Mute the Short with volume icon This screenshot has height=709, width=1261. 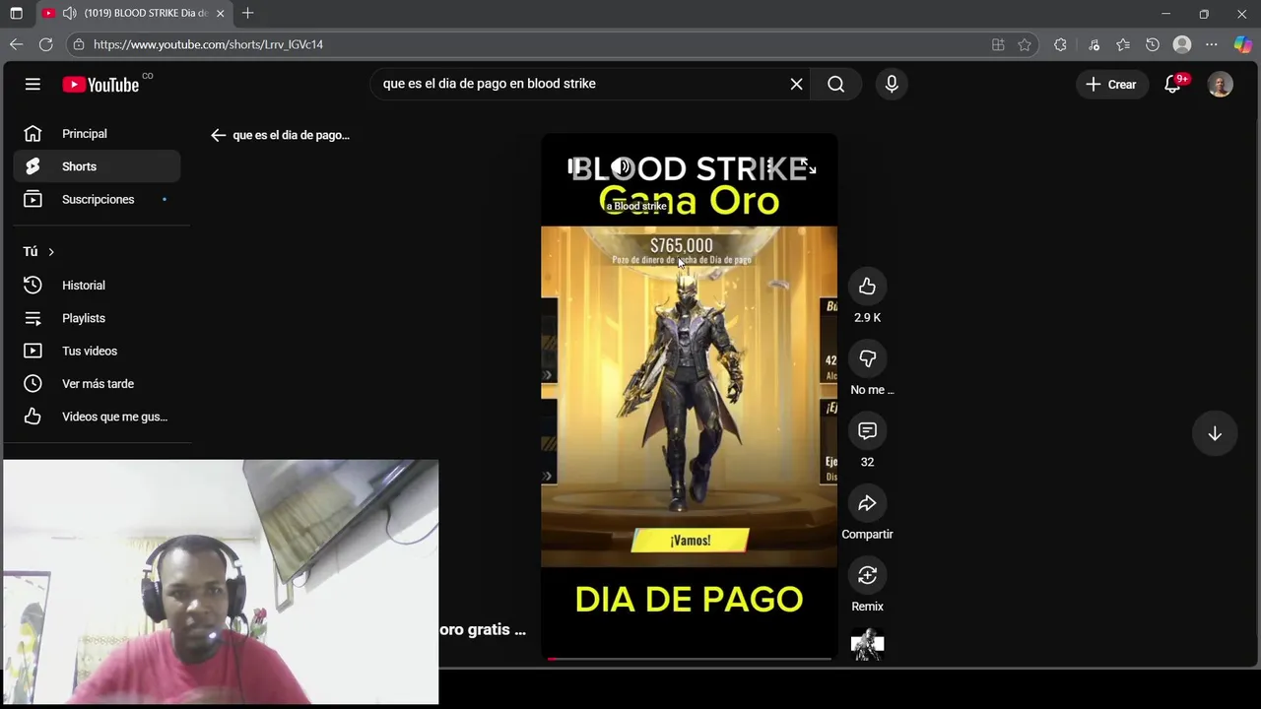point(622,168)
